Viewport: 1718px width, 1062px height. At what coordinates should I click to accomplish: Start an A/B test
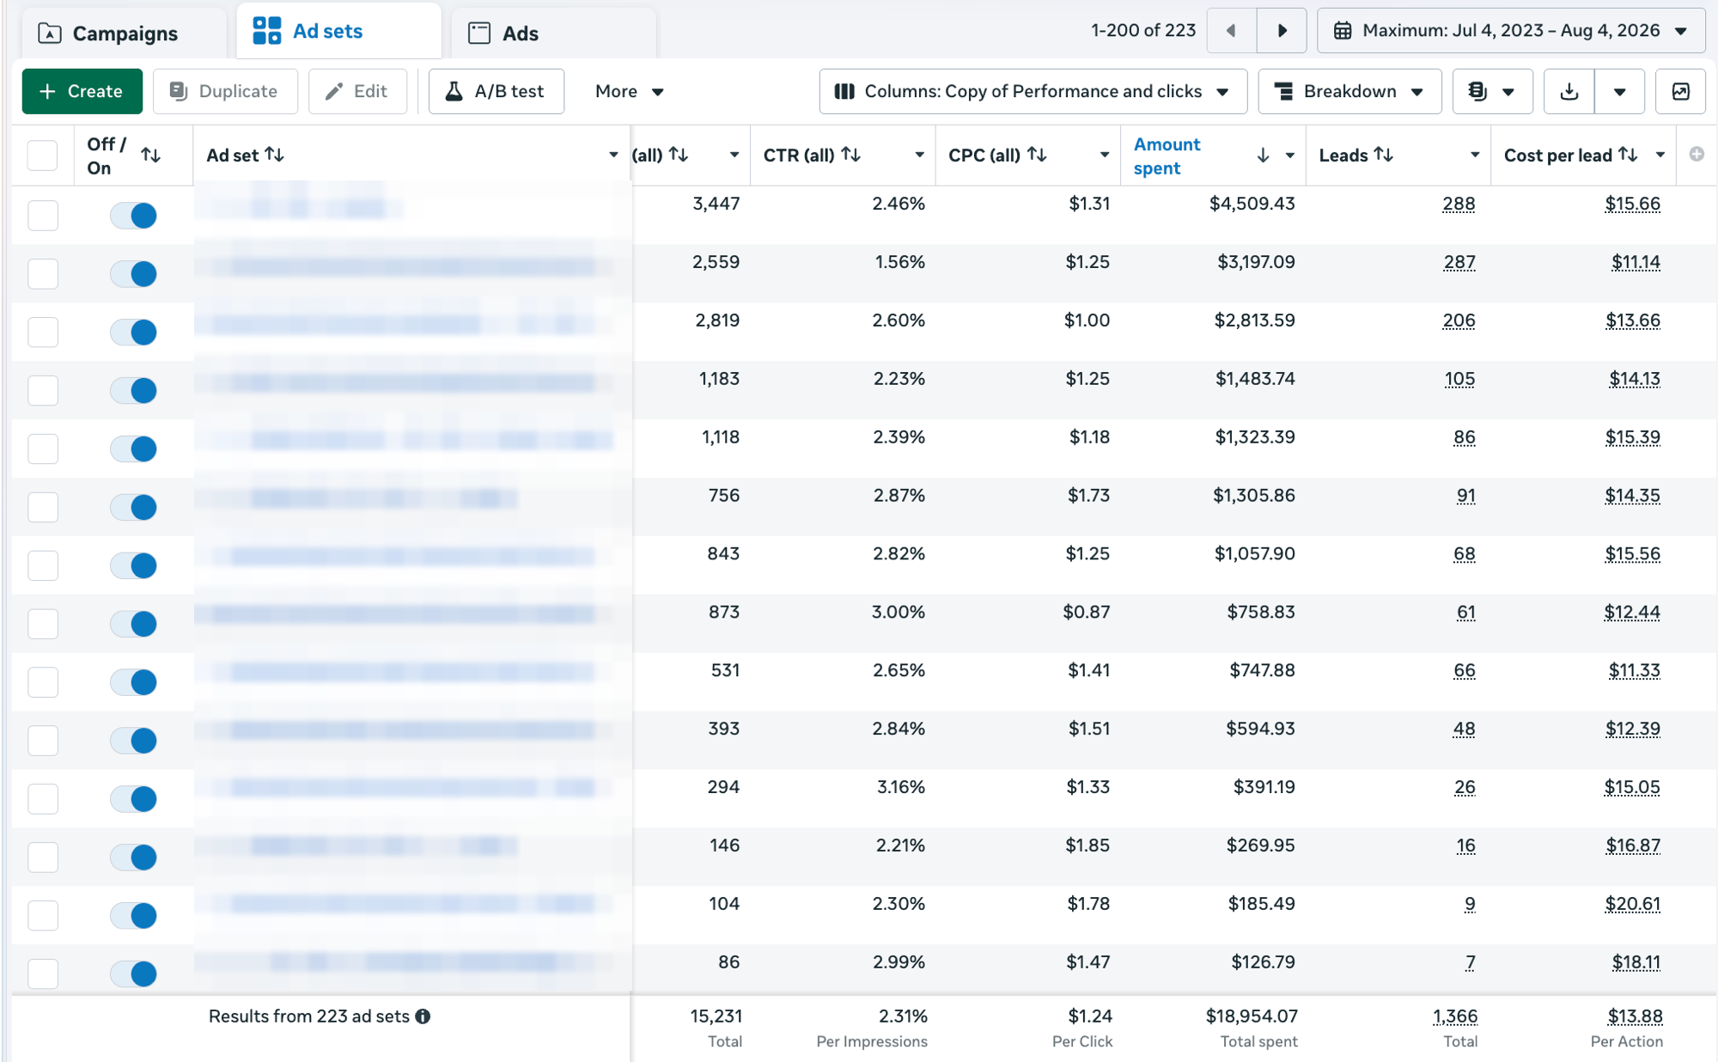coord(497,91)
